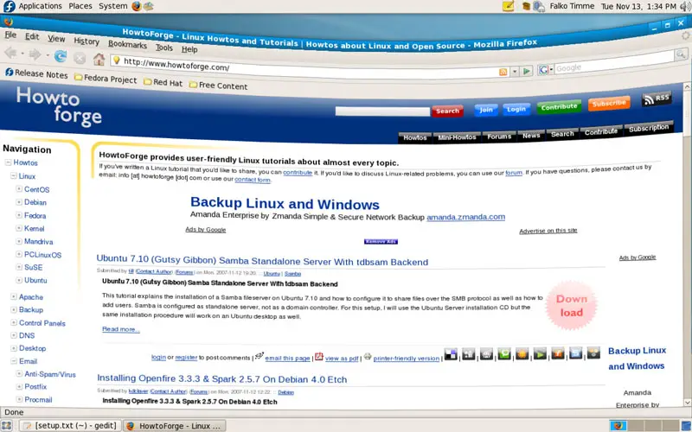
Task: Click the orange Subscribe button
Action: [609, 104]
